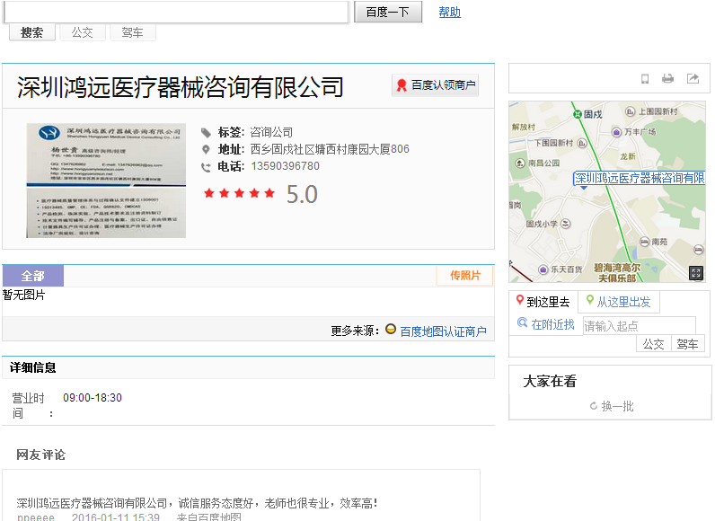Click the share icon above map

(x=693, y=79)
